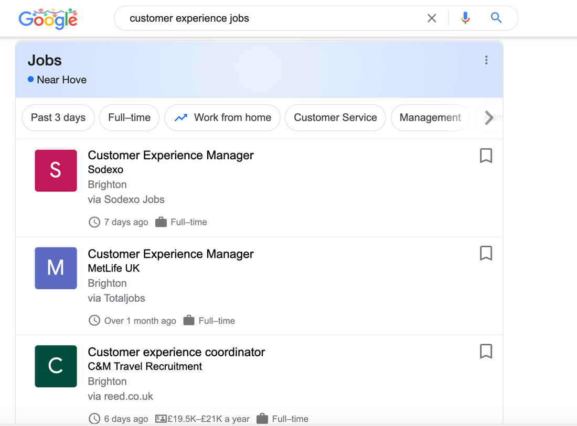This screenshot has height=426, width=577.
Task: Apply the Management filter chip
Action: pyautogui.click(x=430, y=117)
